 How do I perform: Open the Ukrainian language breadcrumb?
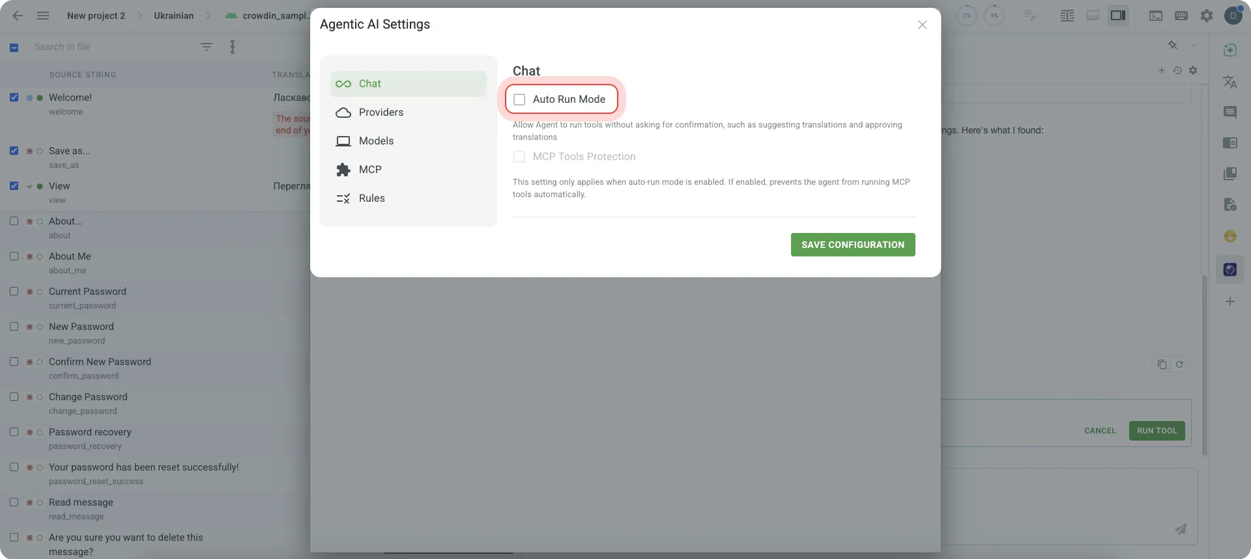(173, 16)
